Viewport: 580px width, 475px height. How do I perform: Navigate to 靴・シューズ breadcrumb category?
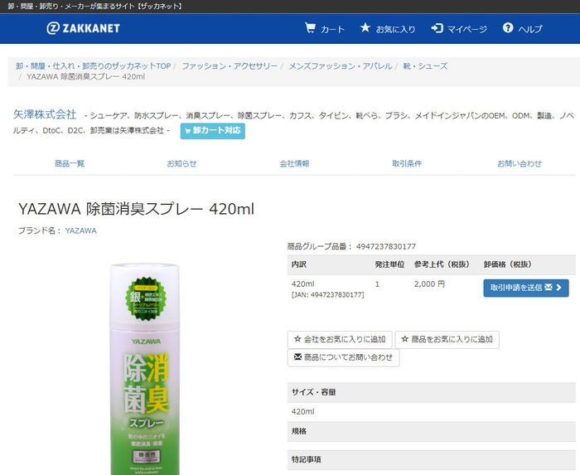pyautogui.click(x=428, y=65)
